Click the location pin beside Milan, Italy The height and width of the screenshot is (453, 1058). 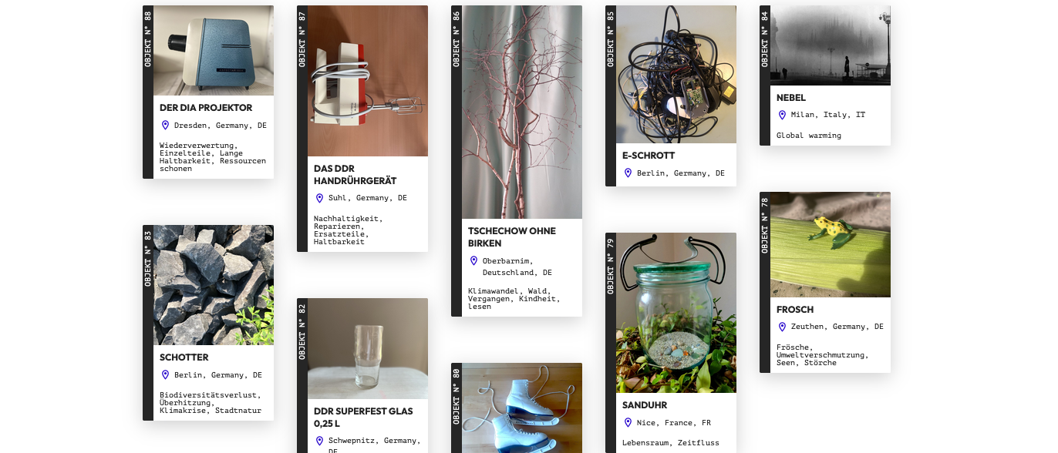[x=782, y=115]
